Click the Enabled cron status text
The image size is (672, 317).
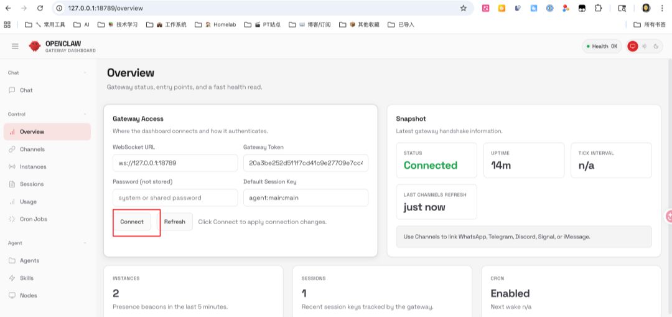pyautogui.click(x=510, y=293)
